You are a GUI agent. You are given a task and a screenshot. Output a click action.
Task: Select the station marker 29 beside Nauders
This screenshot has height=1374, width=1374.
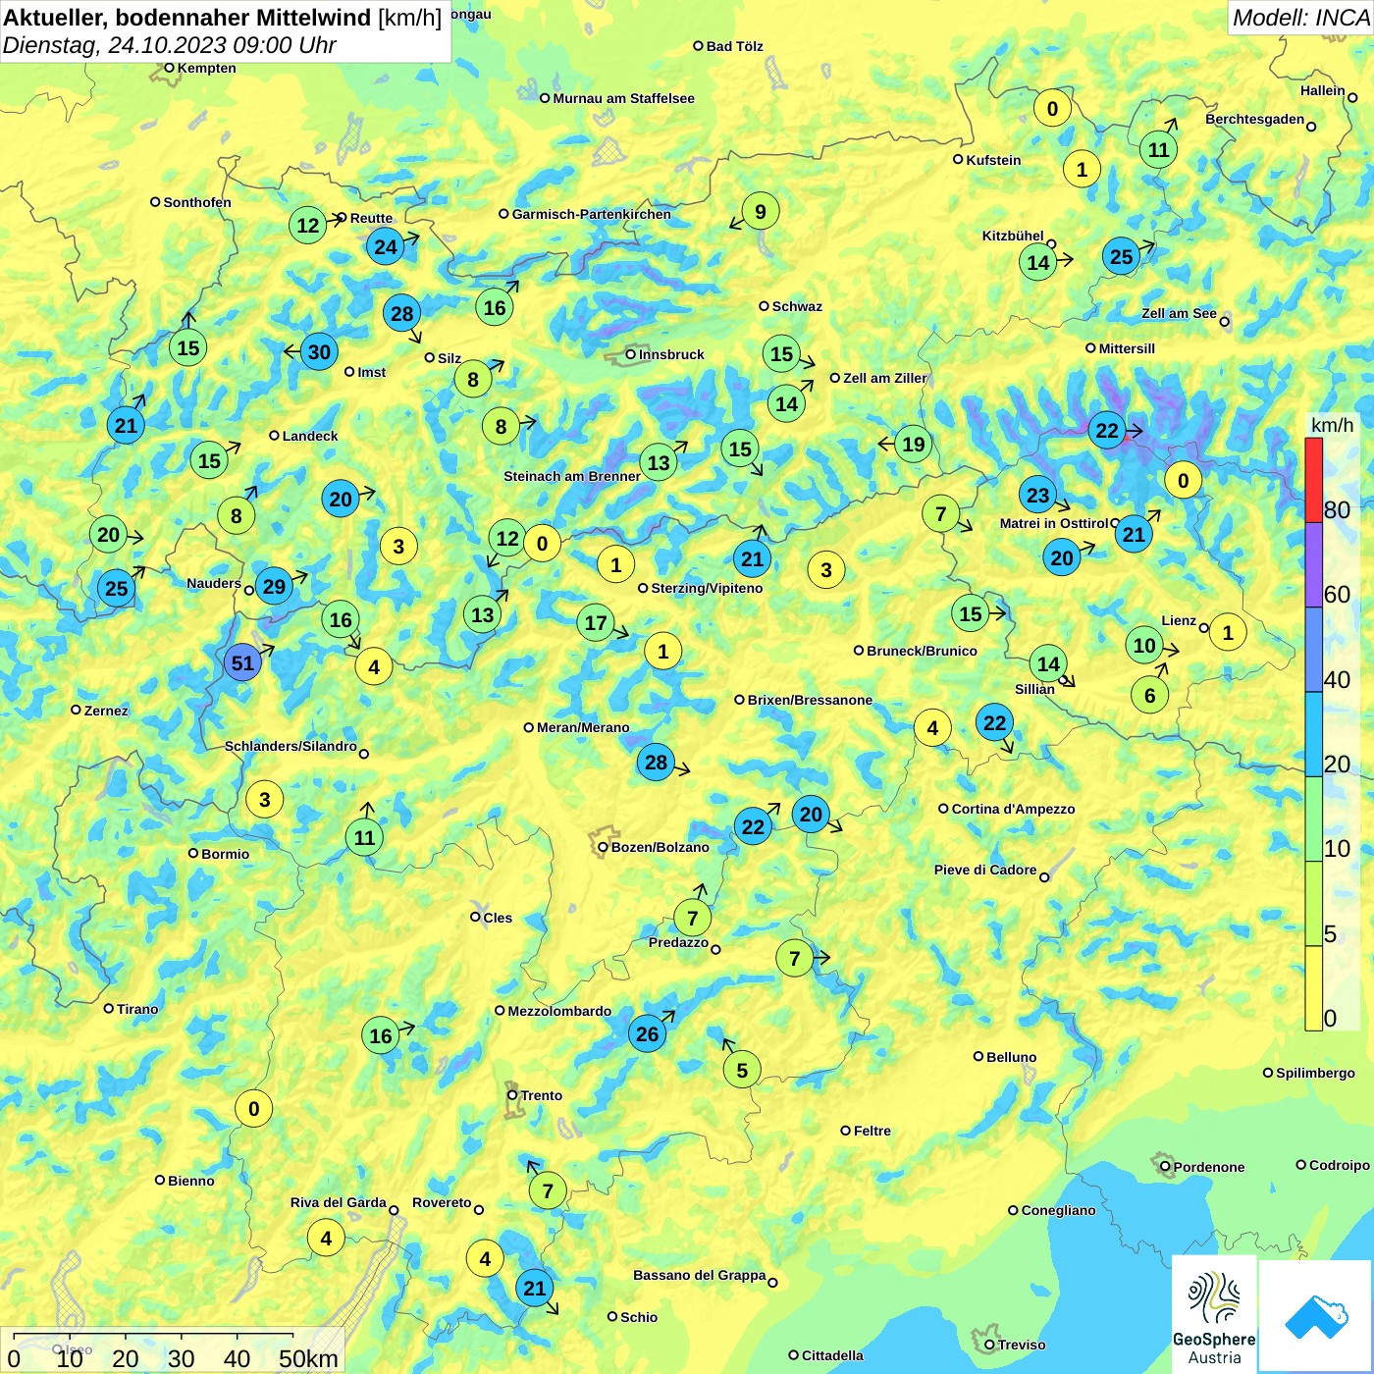(274, 587)
